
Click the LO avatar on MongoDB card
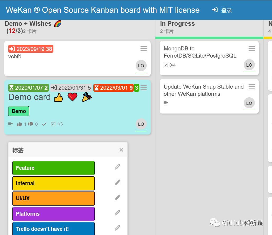249,65
